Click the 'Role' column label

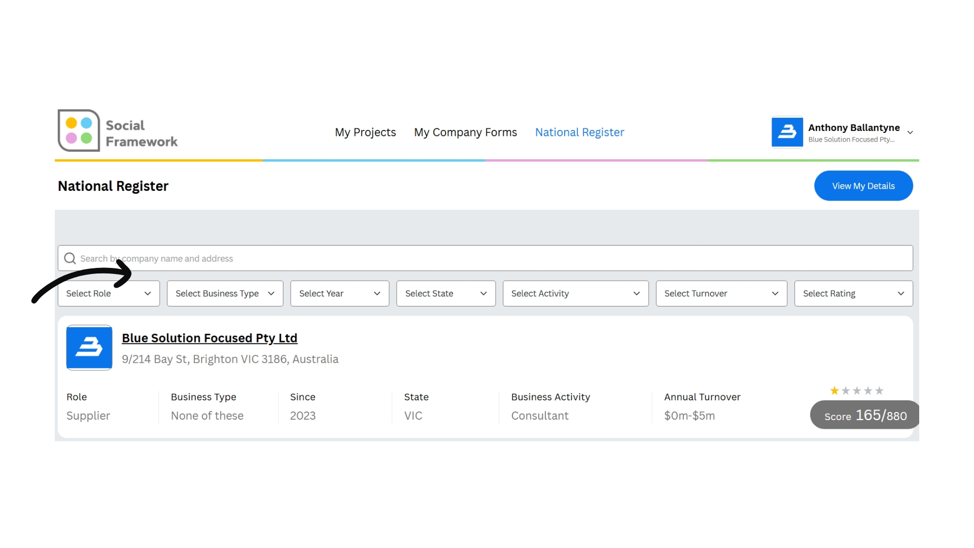point(77,397)
